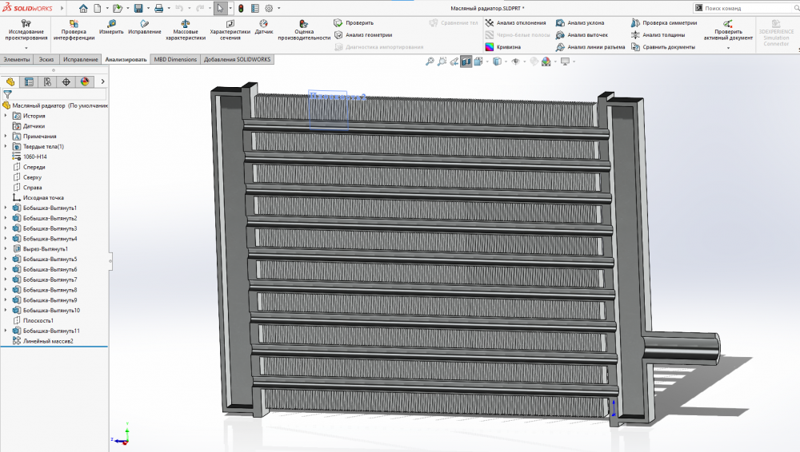The width and height of the screenshot is (800, 452).
Task: Open Характеристики сечения tool
Action: (230, 30)
